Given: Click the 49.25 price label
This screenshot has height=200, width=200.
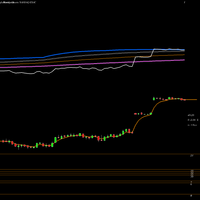Looking at the screenshot, I should (191, 115).
